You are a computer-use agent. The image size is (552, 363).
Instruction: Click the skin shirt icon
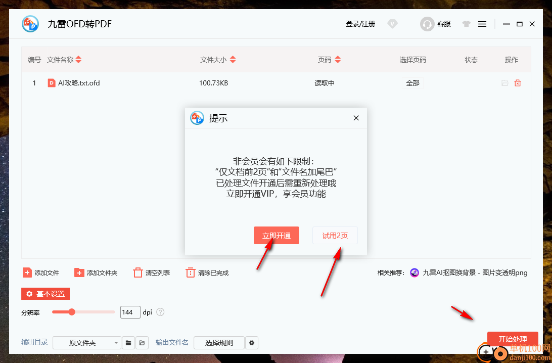(466, 24)
